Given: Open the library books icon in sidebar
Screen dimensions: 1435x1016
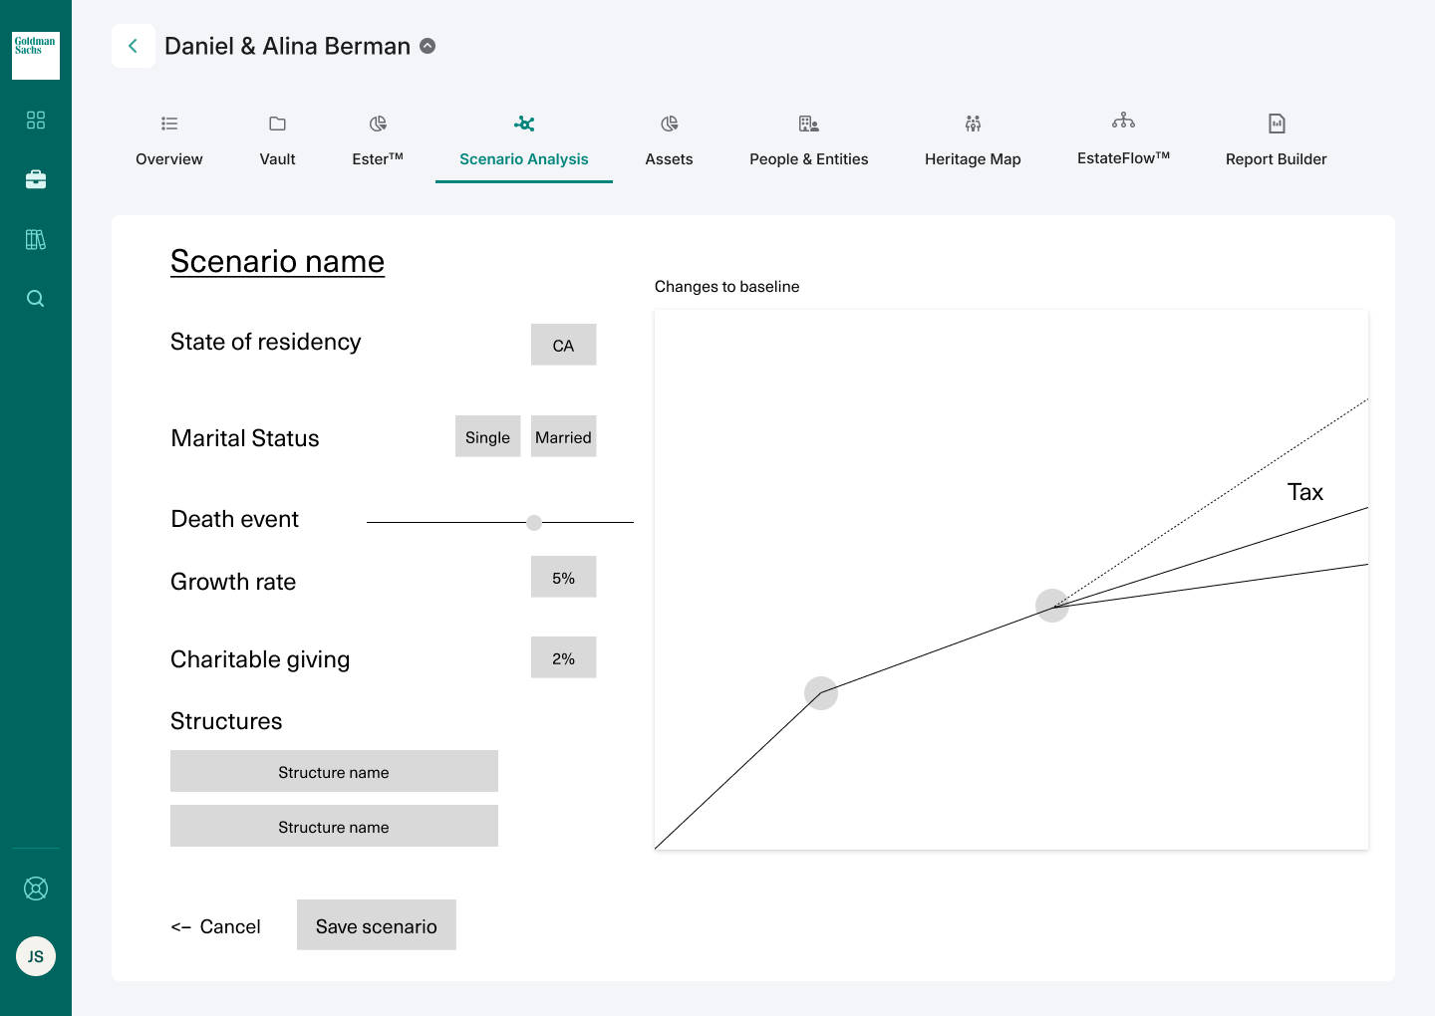Looking at the screenshot, I should [x=36, y=239].
